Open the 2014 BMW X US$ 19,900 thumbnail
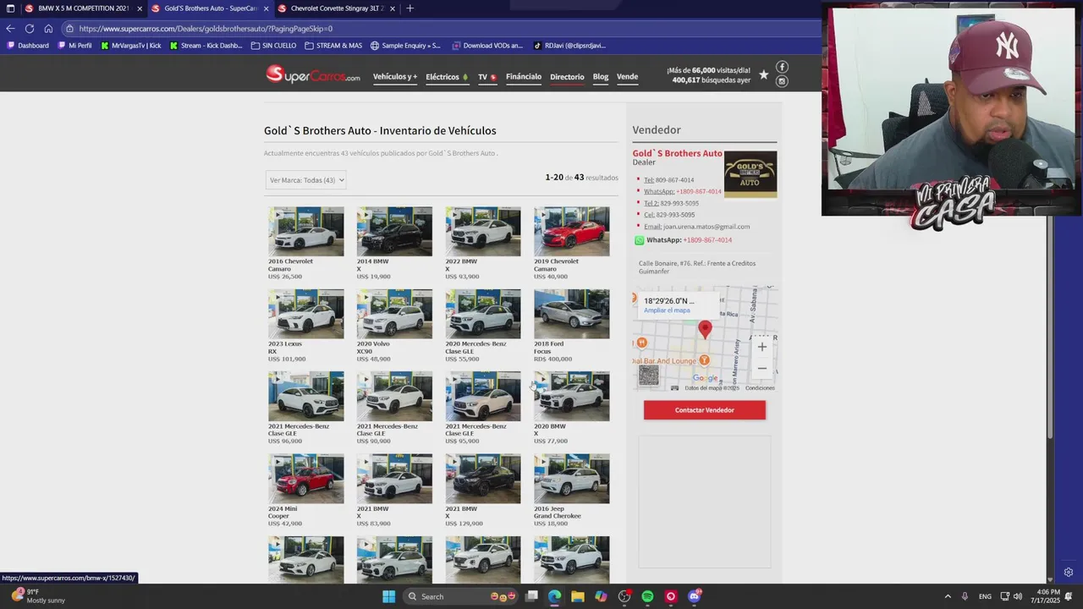This screenshot has width=1083, height=609. click(394, 231)
